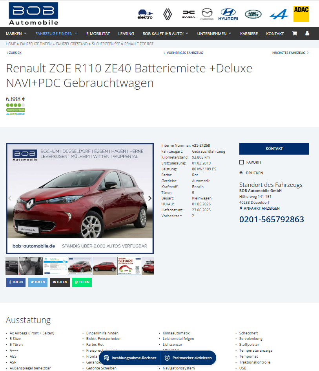Go to FAHRZEUGBESTAND breadcrumb

72,44
